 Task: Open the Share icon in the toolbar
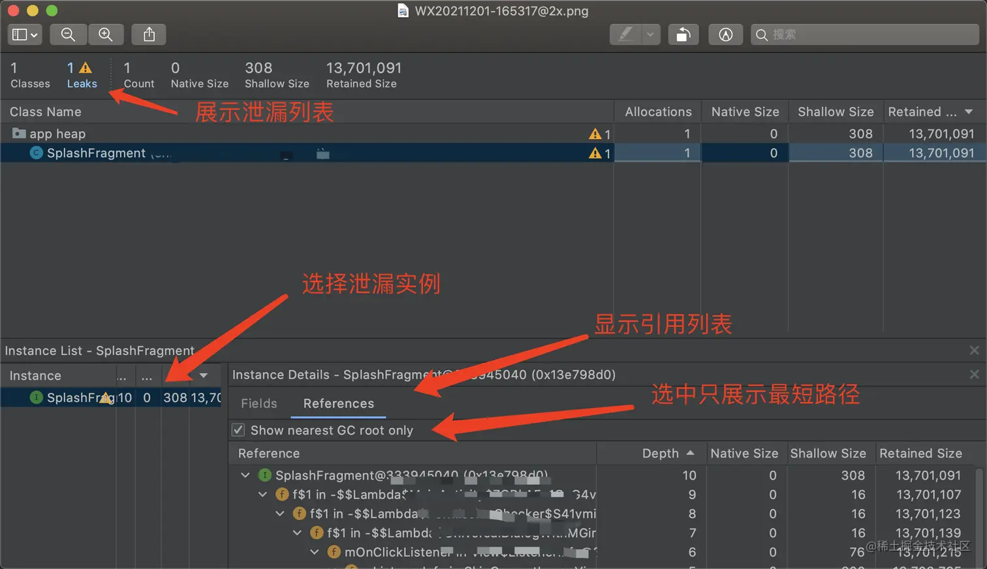point(148,34)
